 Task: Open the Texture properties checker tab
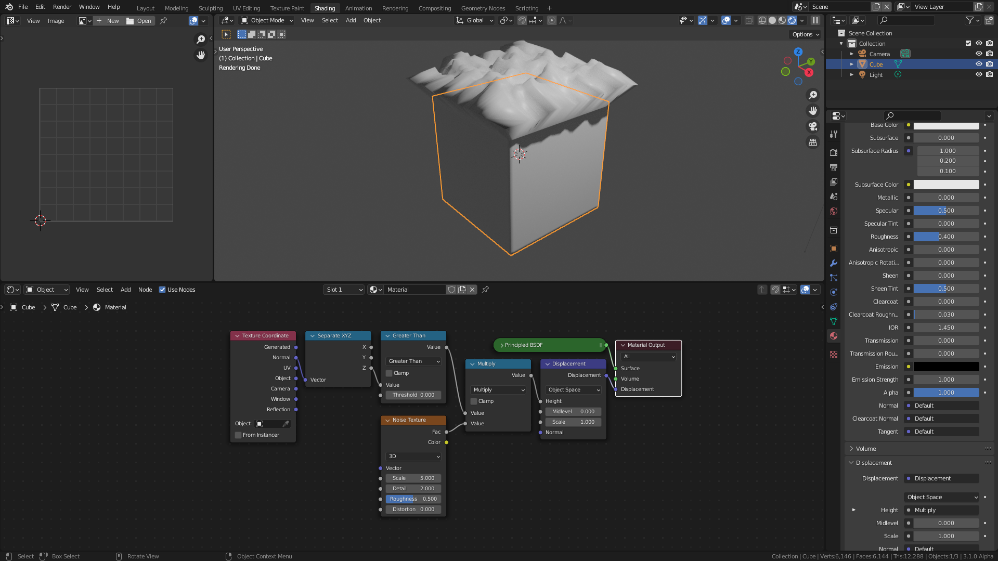[834, 355]
